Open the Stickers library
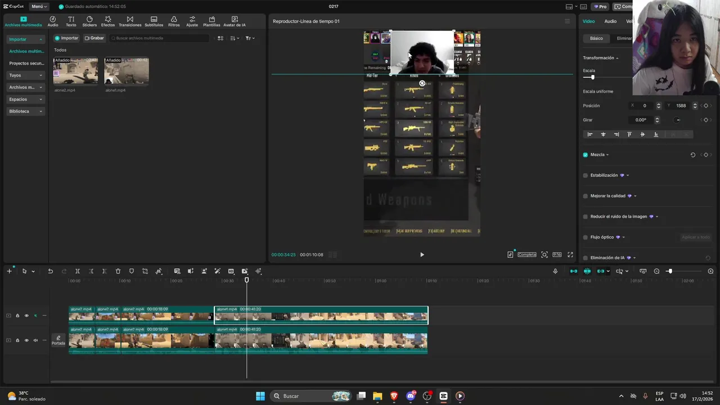The height and width of the screenshot is (405, 720). [x=89, y=21]
